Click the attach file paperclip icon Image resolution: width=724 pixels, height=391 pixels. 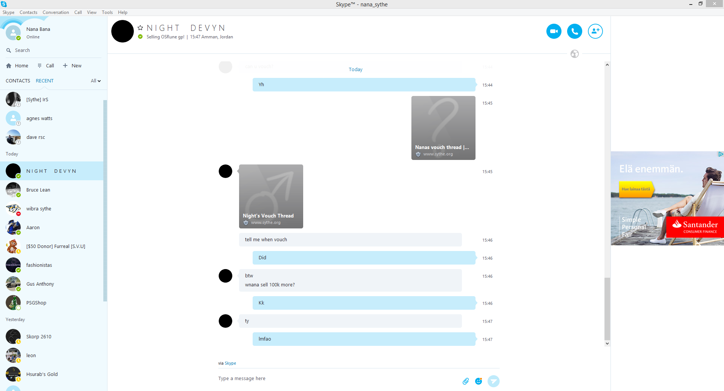(466, 381)
